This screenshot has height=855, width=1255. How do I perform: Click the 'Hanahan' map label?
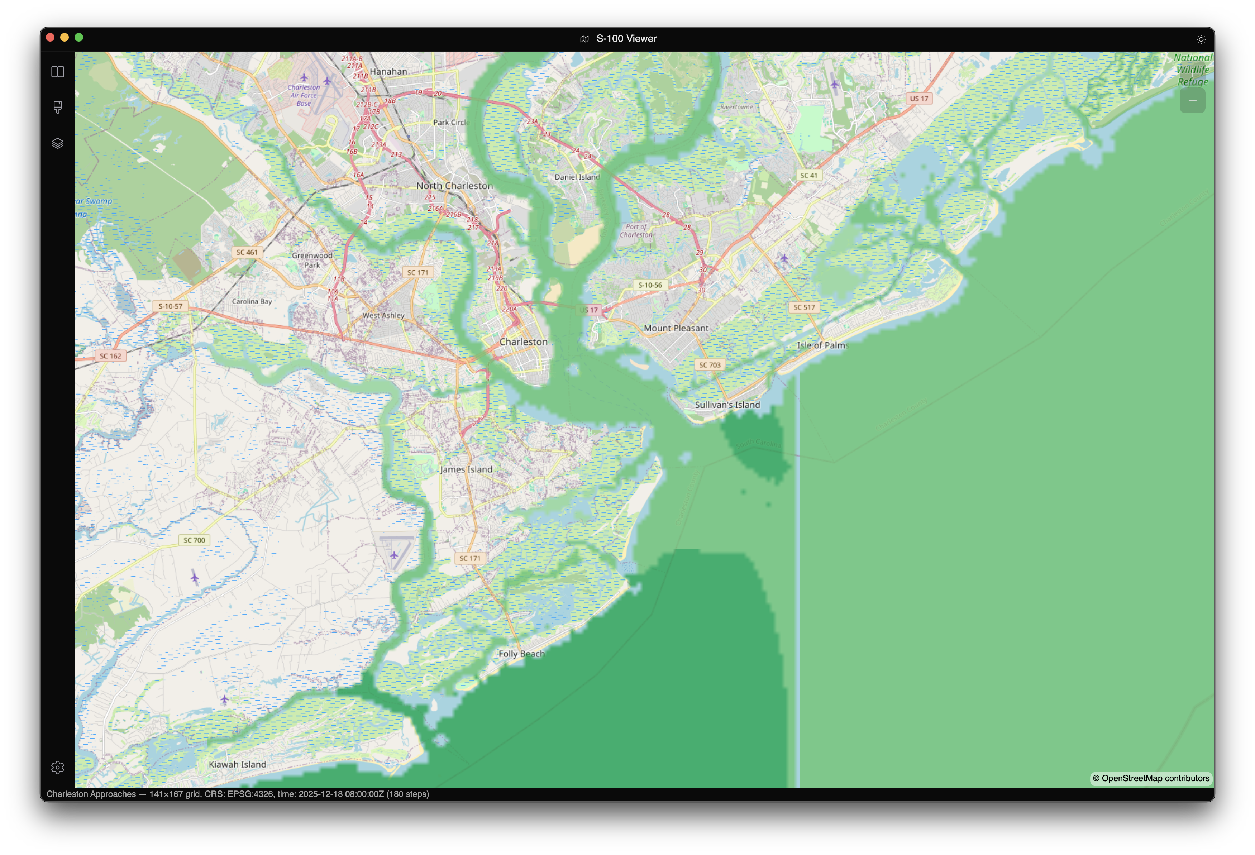point(389,71)
